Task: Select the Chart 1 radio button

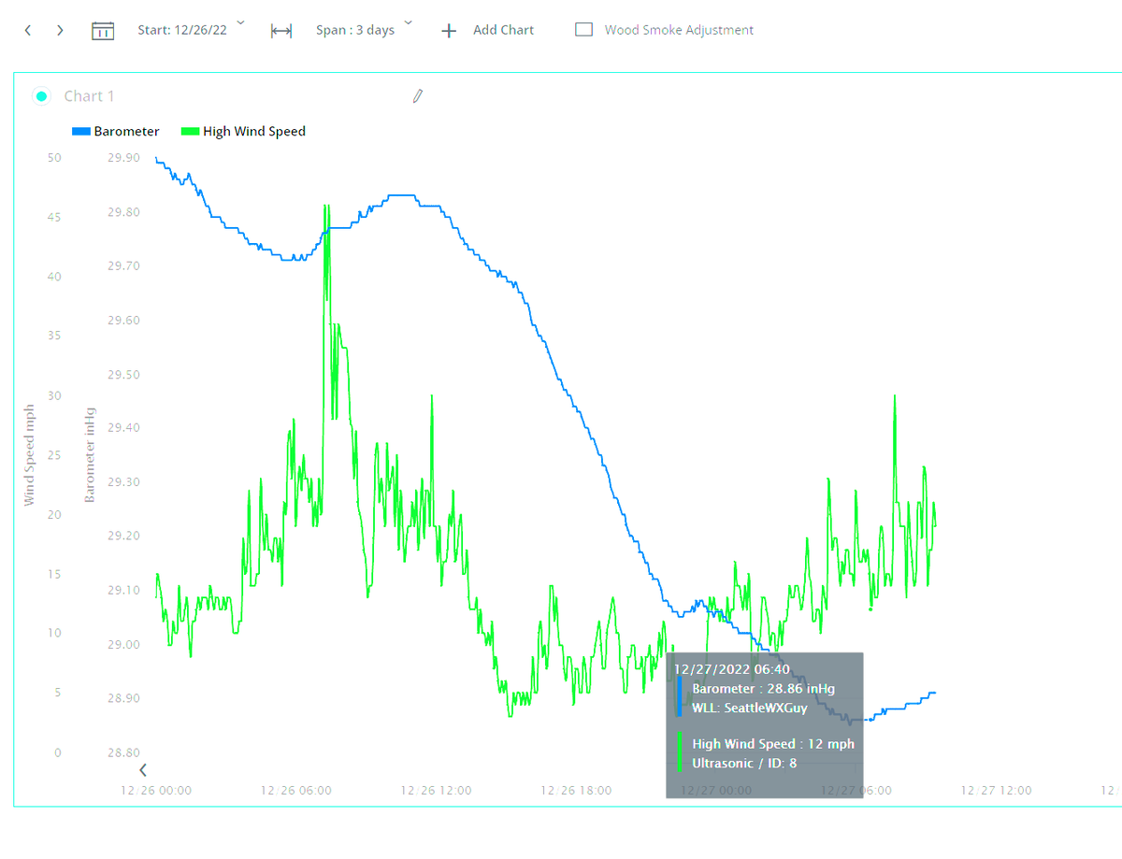Action: pos(41,95)
